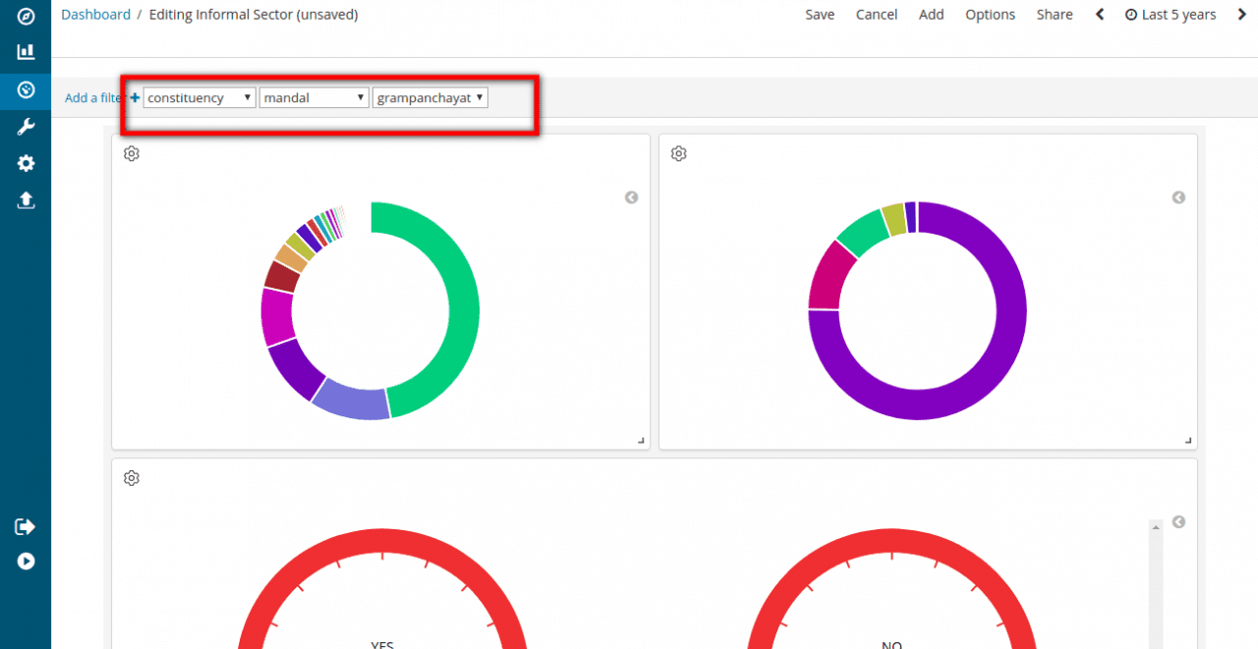Click the olive slice of right donut
Image resolution: width=1258 pixels, height=649 pixels.
point(892,219)
